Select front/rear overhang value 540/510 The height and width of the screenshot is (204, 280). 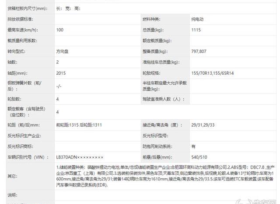coord(199,157)
